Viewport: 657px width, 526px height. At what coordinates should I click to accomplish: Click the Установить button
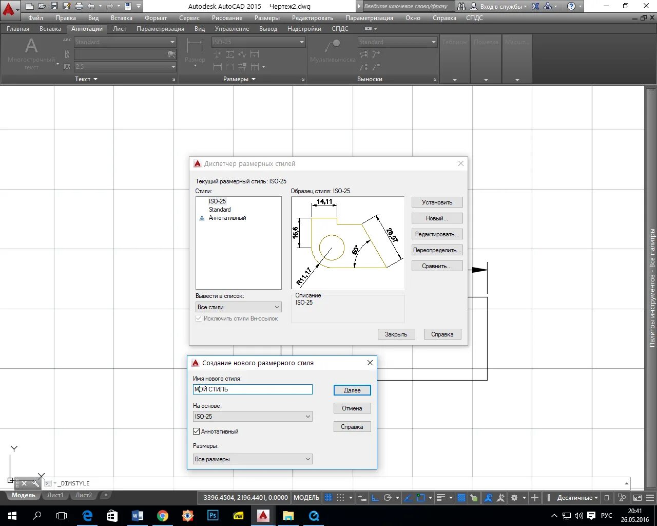pos(437,202)
